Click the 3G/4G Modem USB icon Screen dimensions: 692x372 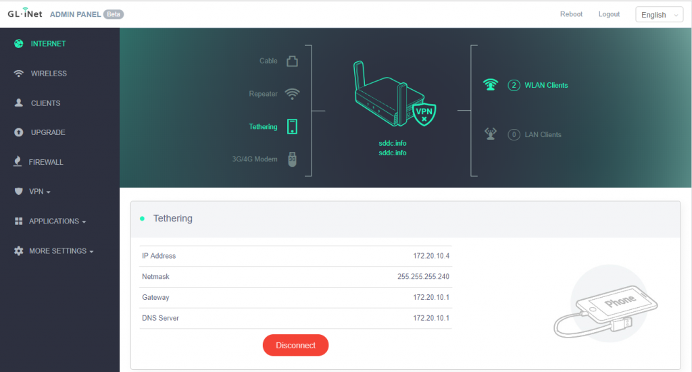tap(292, 159)
